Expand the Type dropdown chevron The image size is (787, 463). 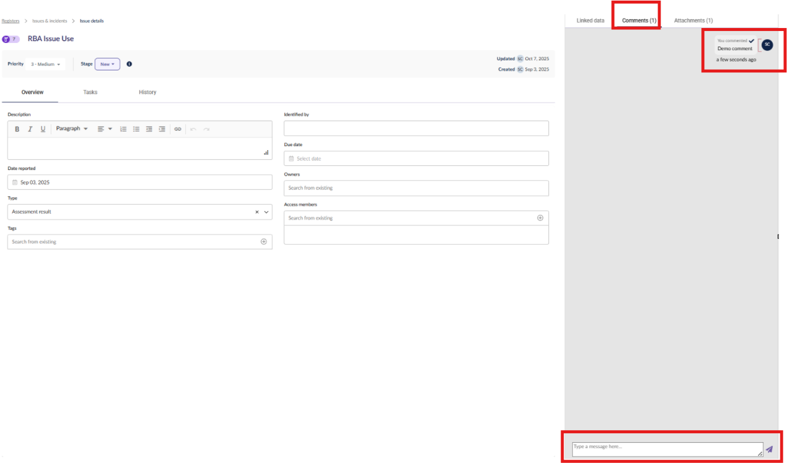(x=267, y=212)
